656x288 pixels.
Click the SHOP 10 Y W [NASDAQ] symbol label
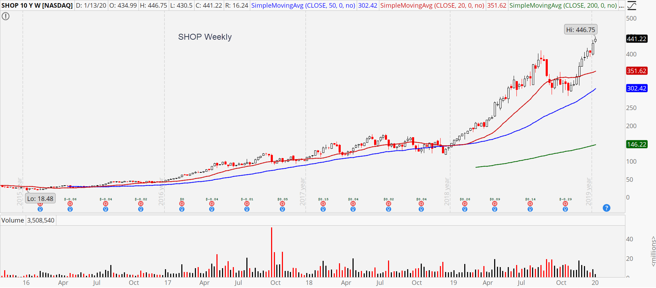[37, 6]
